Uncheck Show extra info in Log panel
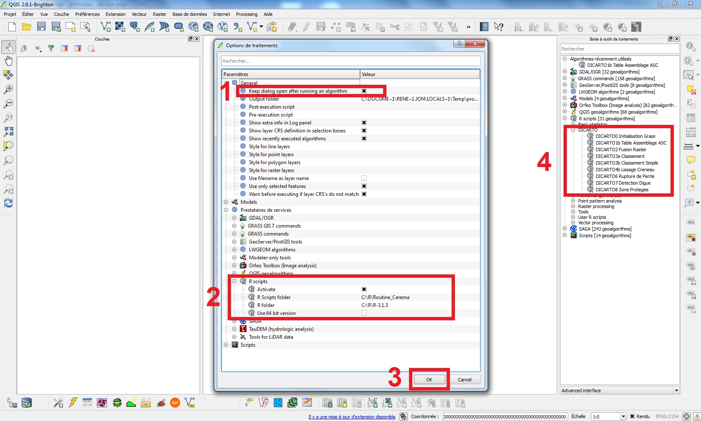This screenshot has height=421, width=701. pos(364,123)
